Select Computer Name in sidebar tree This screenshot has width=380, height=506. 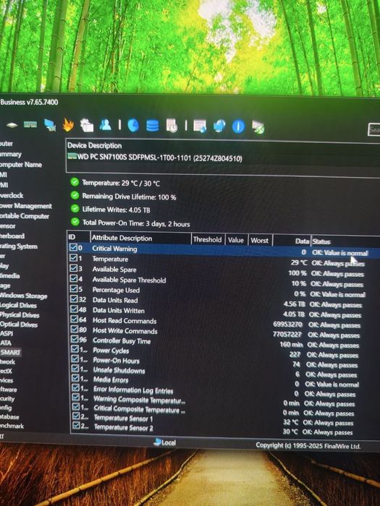tap(21, 165)
